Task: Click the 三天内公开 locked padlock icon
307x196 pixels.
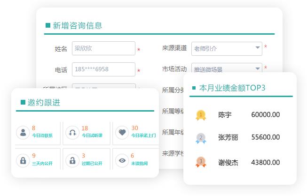Action: 23,160
